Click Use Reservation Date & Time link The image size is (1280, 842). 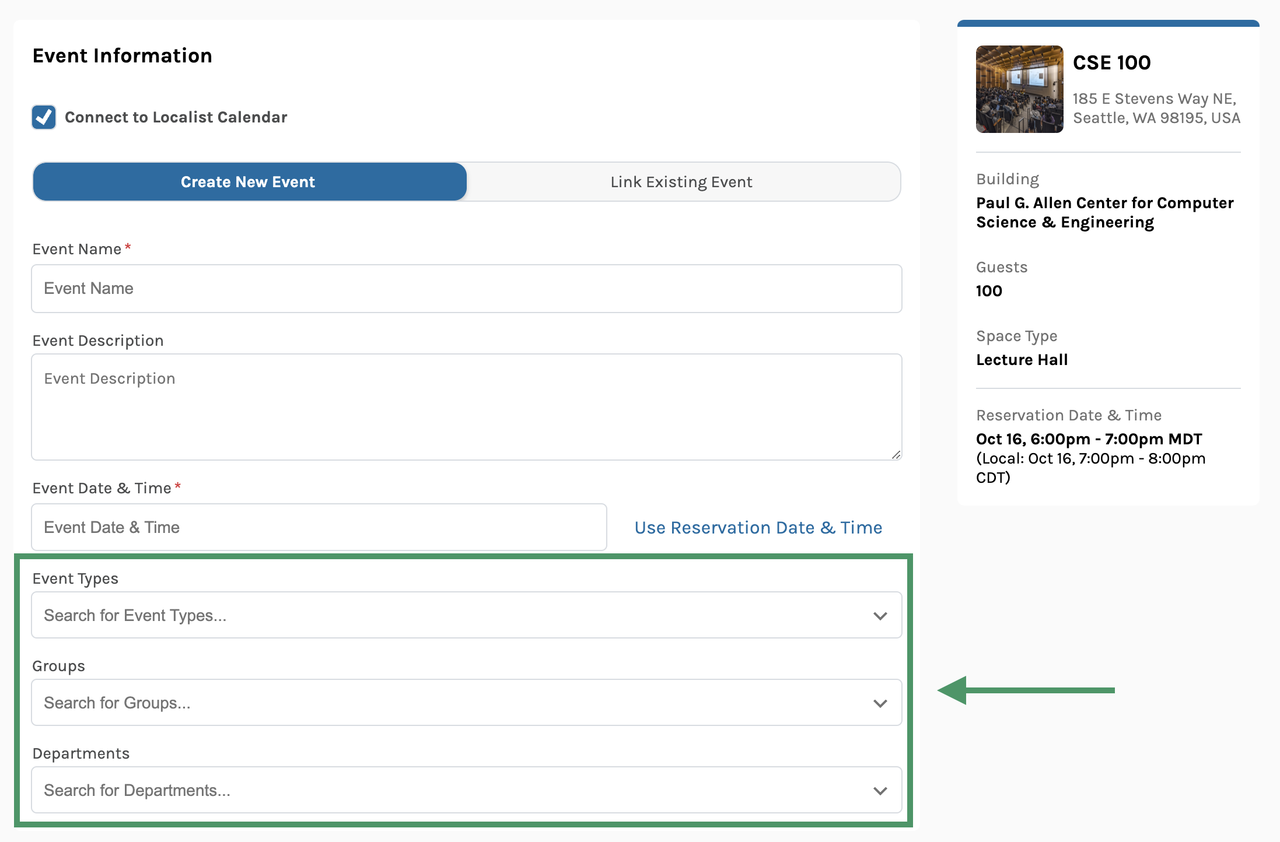point(758,528)
